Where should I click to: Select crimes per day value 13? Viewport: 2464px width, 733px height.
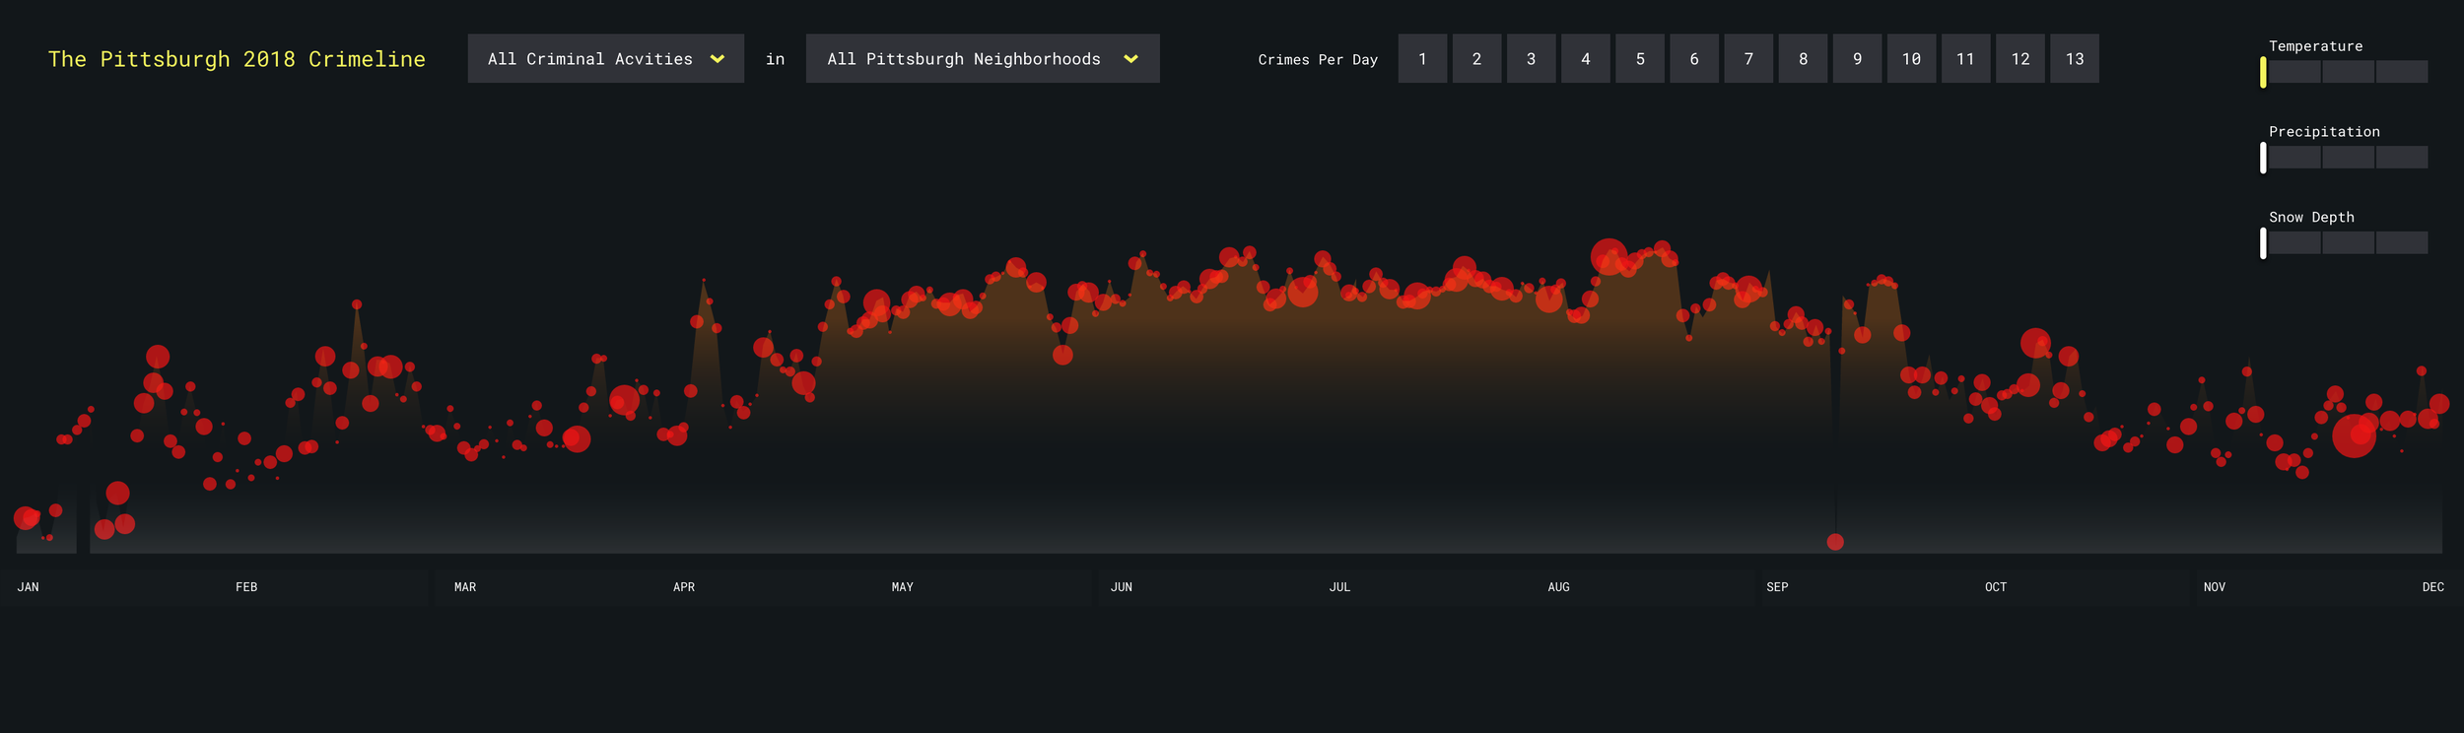2075,58
